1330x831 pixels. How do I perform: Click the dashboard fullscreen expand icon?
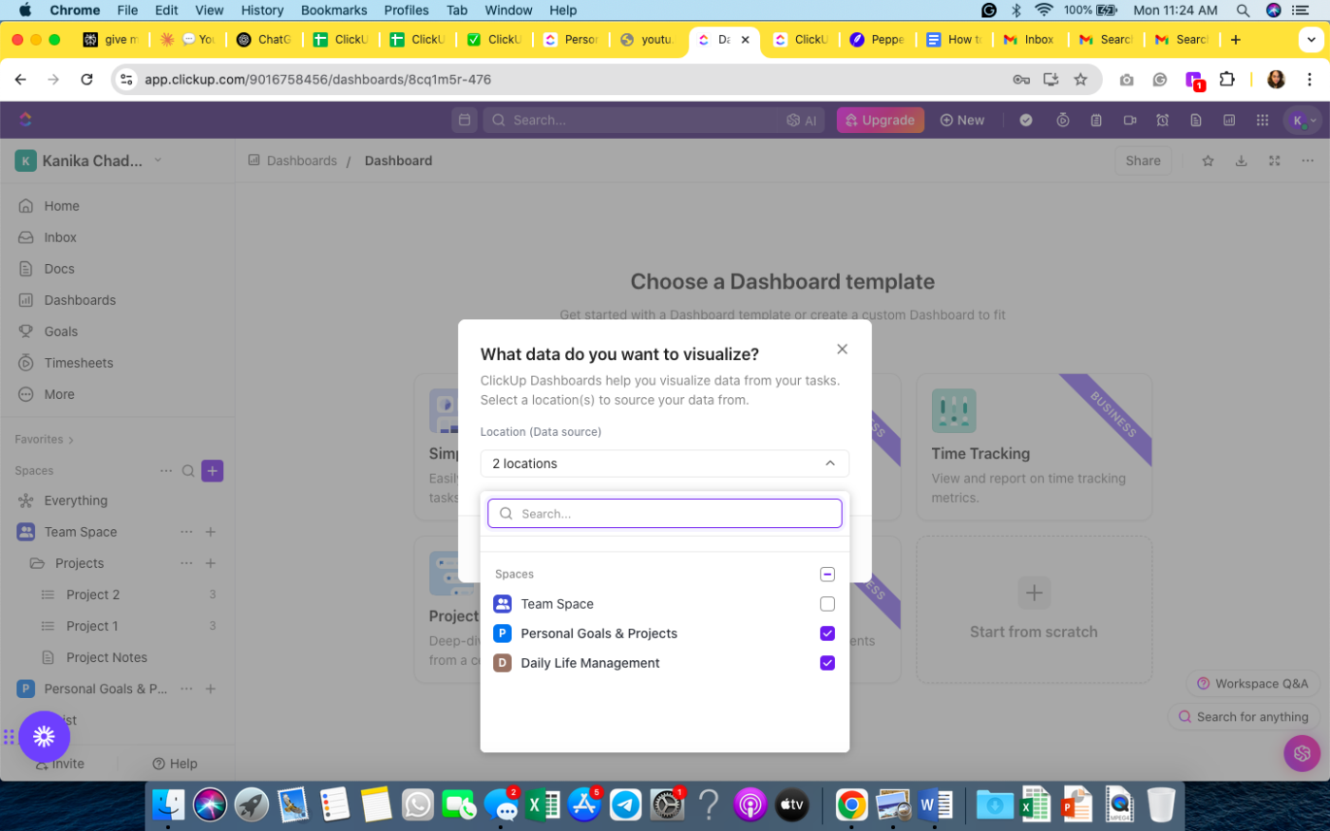1274,161
